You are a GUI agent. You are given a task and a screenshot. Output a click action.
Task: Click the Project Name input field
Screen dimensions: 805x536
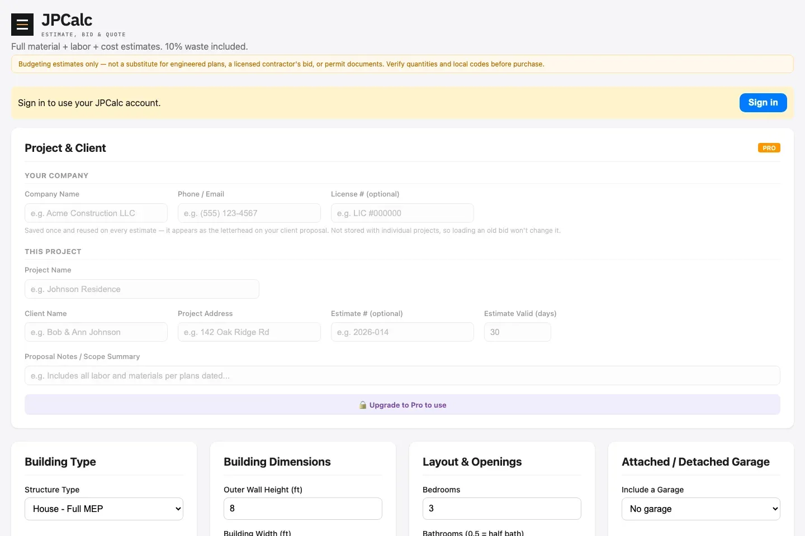tap(142, 289)
